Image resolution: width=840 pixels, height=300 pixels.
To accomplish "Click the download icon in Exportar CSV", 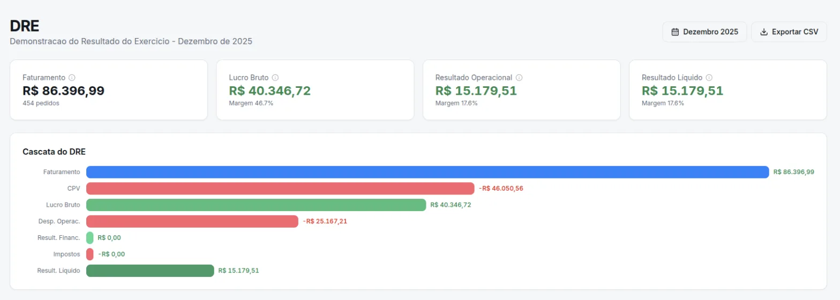I will click(764, 32).
